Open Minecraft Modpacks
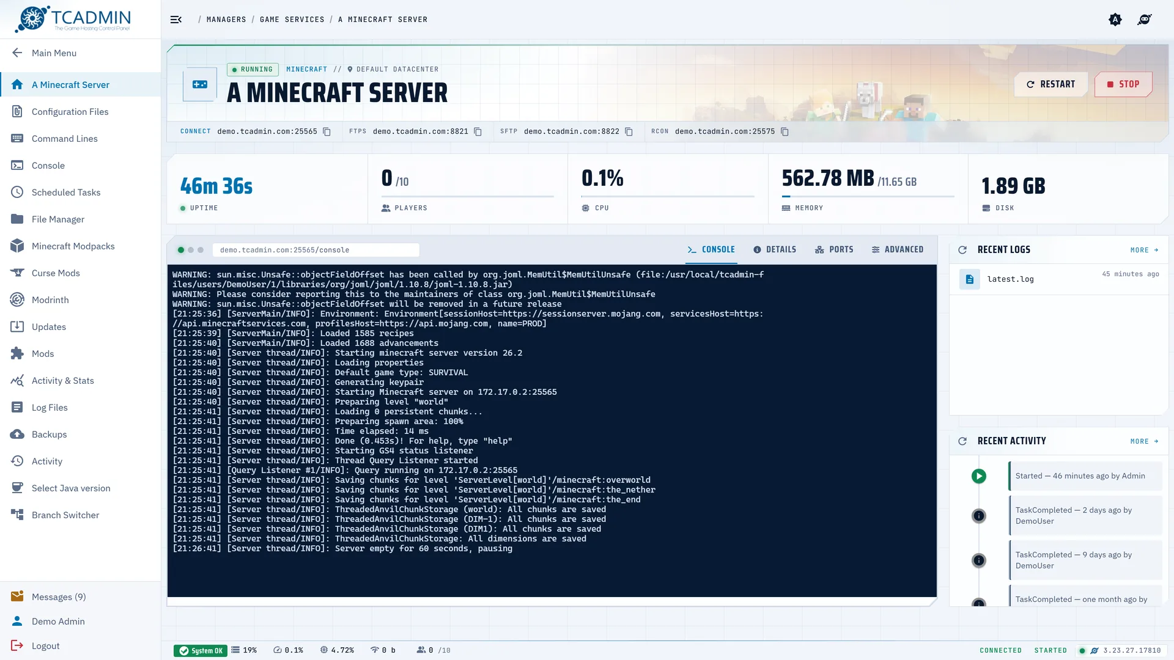Screen dimensions: 1174x660 tap(81, 246)
